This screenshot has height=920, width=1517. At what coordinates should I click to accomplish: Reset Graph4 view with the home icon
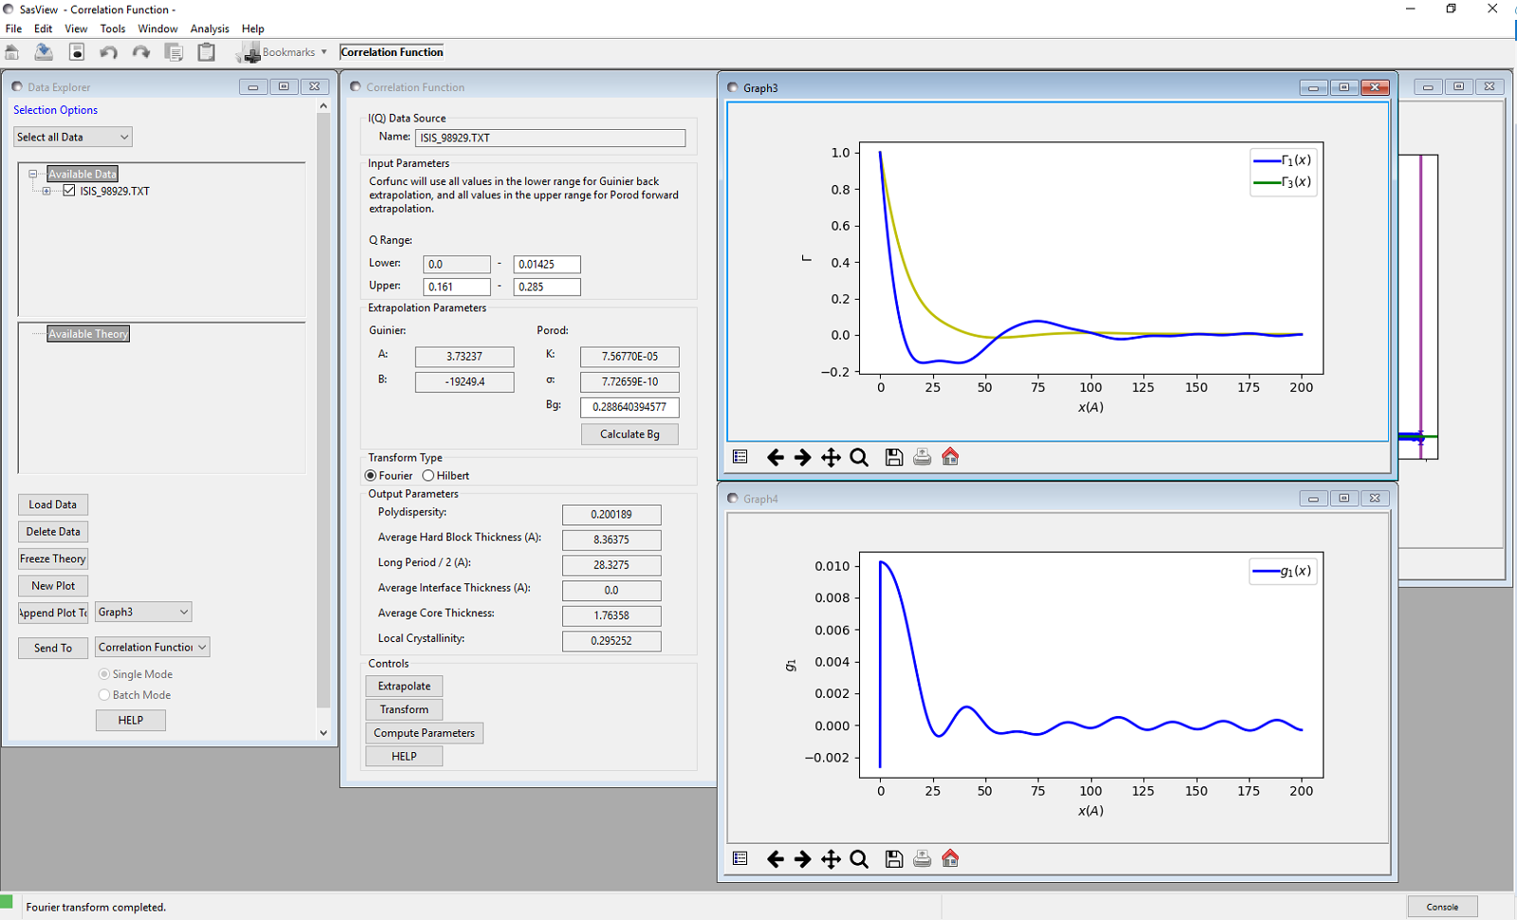coord(950,859)
